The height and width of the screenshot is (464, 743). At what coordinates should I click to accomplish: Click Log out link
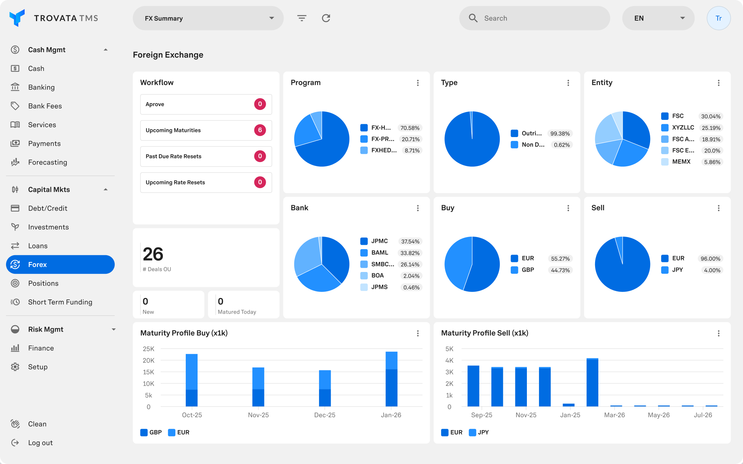tap(40, 443)
